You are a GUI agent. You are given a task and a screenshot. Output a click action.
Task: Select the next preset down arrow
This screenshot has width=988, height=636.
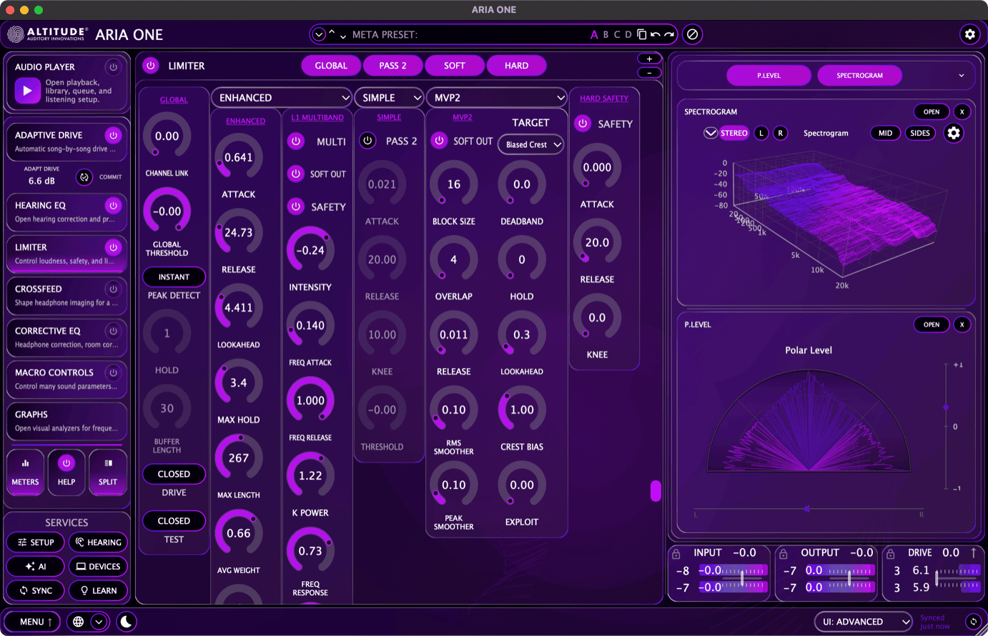[x=343, y=36]
